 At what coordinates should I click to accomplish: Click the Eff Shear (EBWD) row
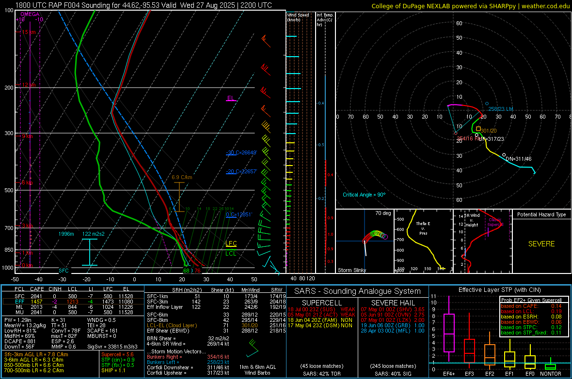216,331
